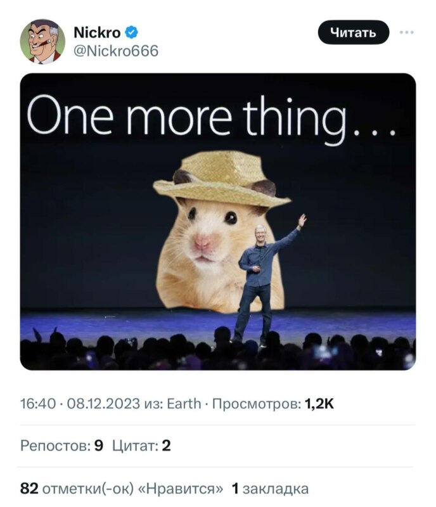The image size is (436, 507).
Task: Open the Цитат 2 quotes list
Action: [x=141, y=446]
